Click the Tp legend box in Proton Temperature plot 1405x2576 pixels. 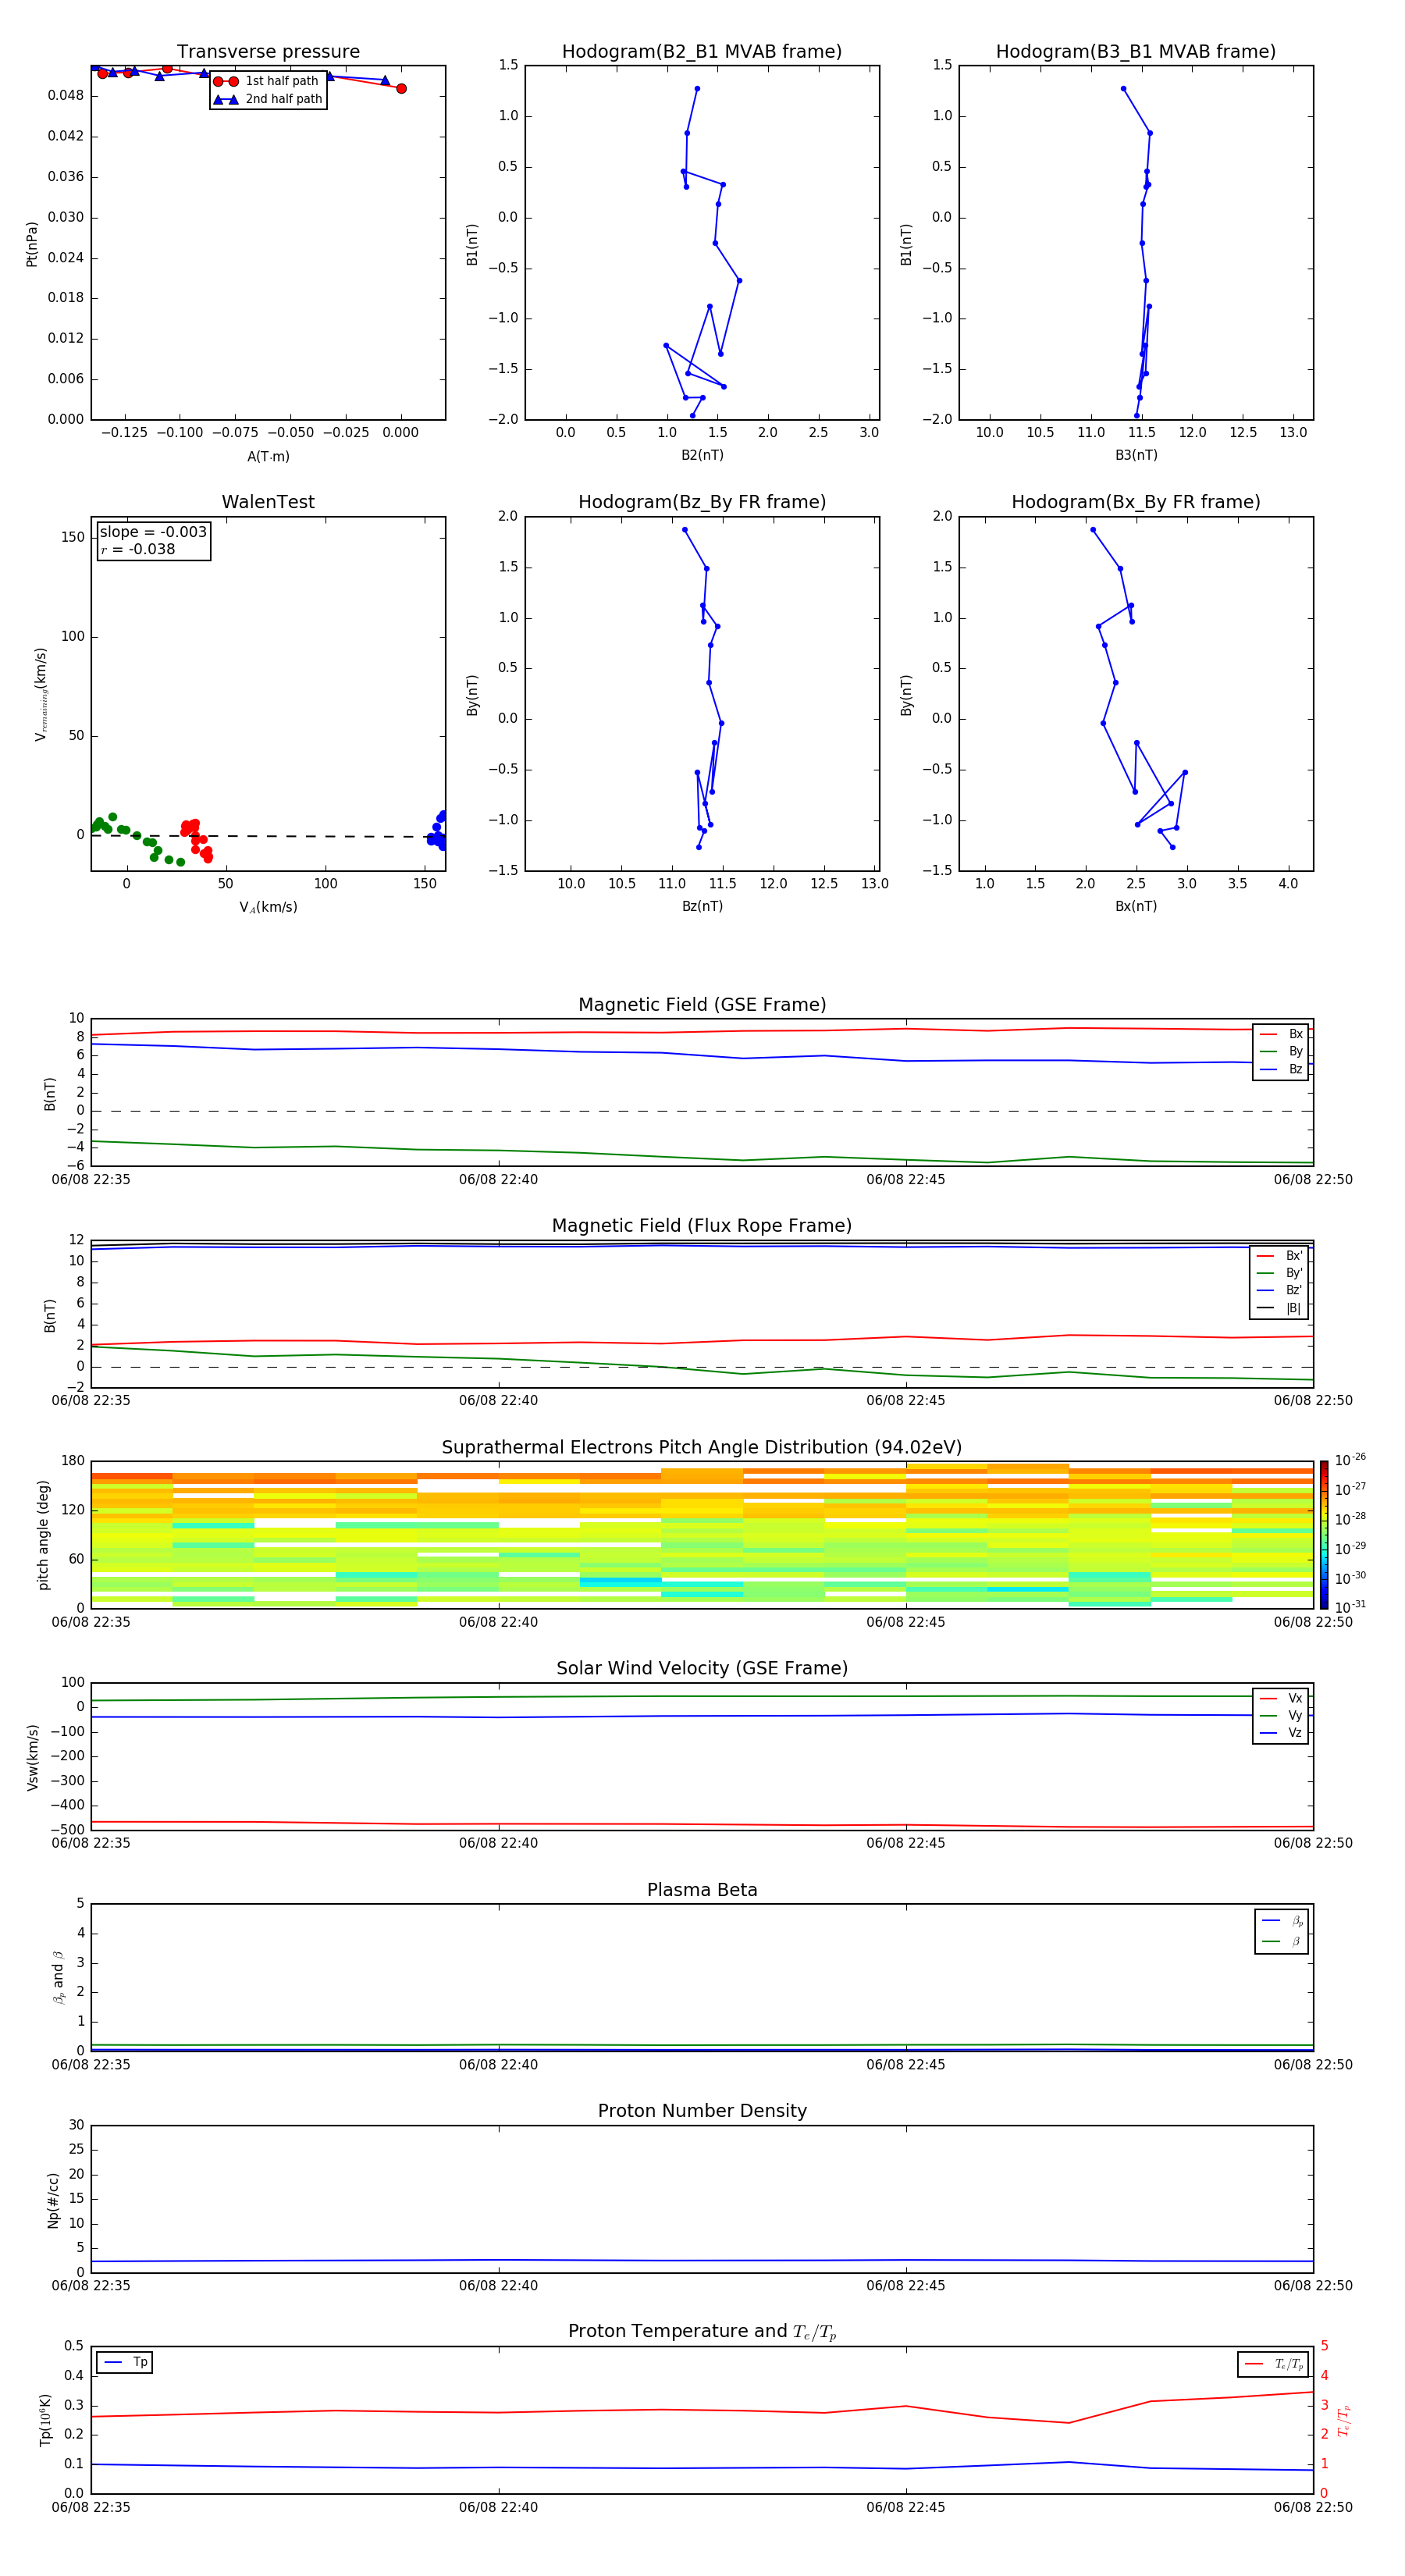point(125,2362)
